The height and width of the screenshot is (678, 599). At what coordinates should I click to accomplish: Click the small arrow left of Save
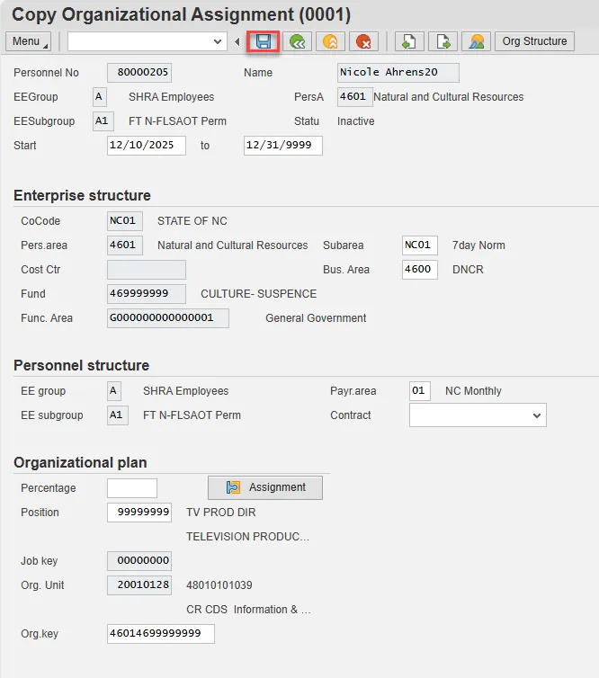[237, 41]
